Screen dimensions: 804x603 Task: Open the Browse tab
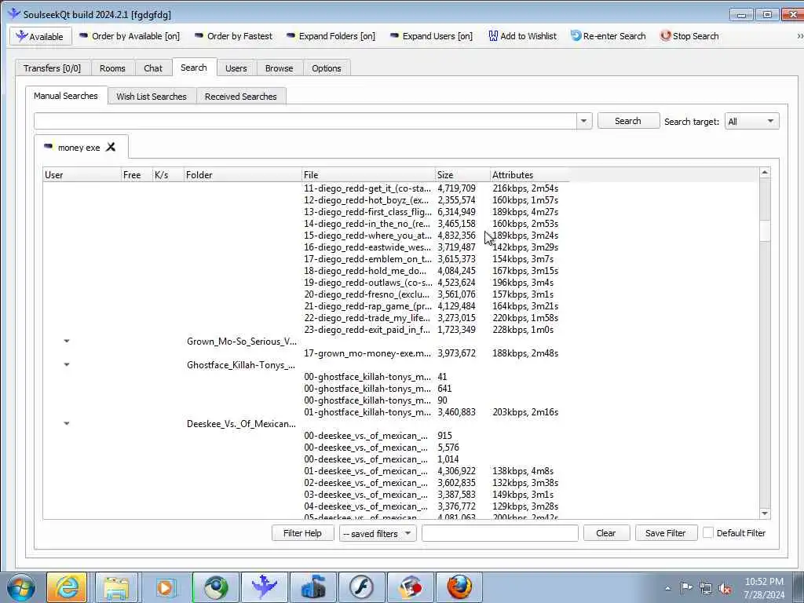(279, 68)
